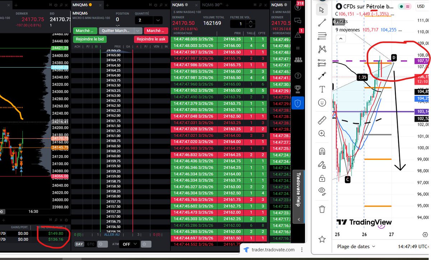This screenshot has width=431, height=260.
Task: Open the forecasting and measurement tools icon
Action: (x=322, y=63)
